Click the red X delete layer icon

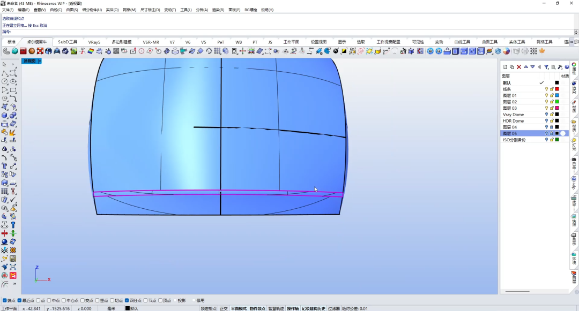coord(519,67)
